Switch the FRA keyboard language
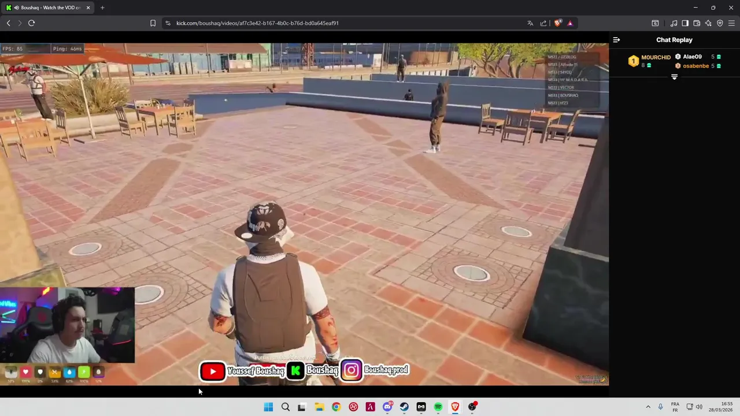 tap(675, 407)
